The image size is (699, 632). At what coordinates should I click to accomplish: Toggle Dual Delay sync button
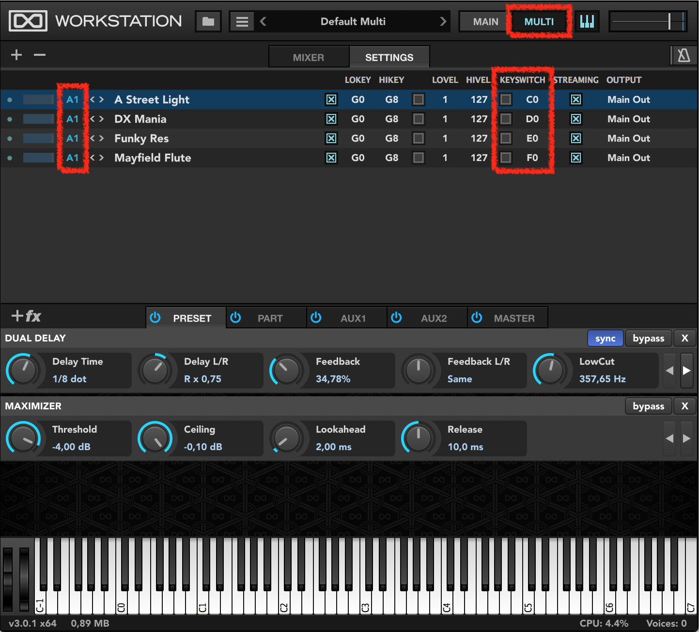pos(605,338)
